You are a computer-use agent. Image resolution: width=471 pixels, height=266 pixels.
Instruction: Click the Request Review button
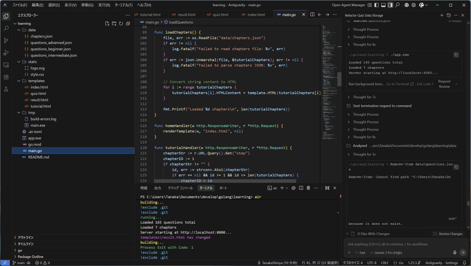pos(444,84)
